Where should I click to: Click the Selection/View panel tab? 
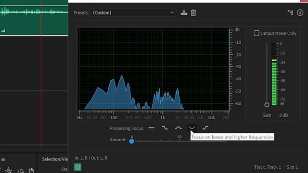tap(55, 159)
